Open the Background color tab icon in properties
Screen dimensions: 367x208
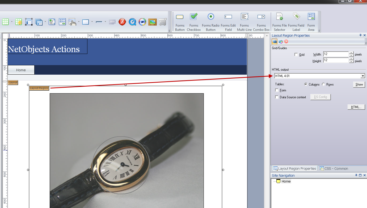coord(281,41)
